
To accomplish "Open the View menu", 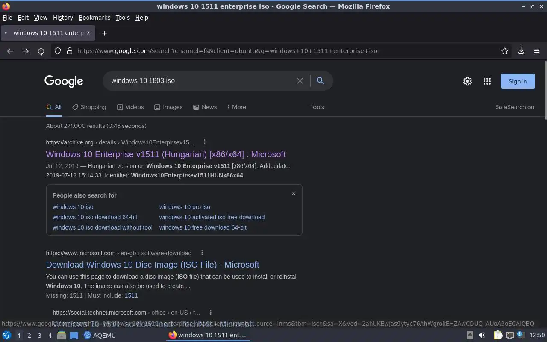I will 41,18.
